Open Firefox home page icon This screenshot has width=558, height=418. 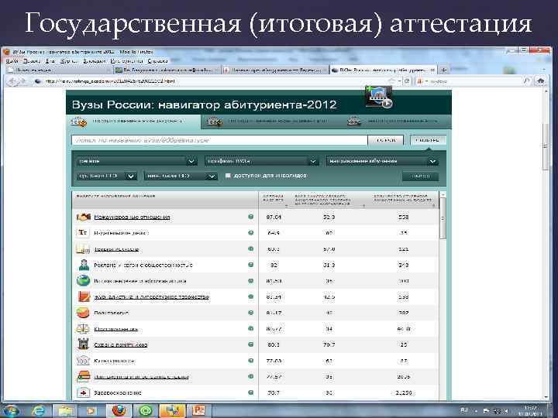pos(541,81)
